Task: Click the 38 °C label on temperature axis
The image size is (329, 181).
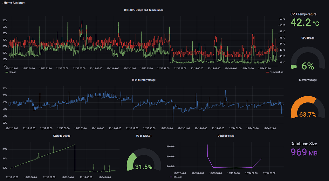Action: tap(282, 62)
